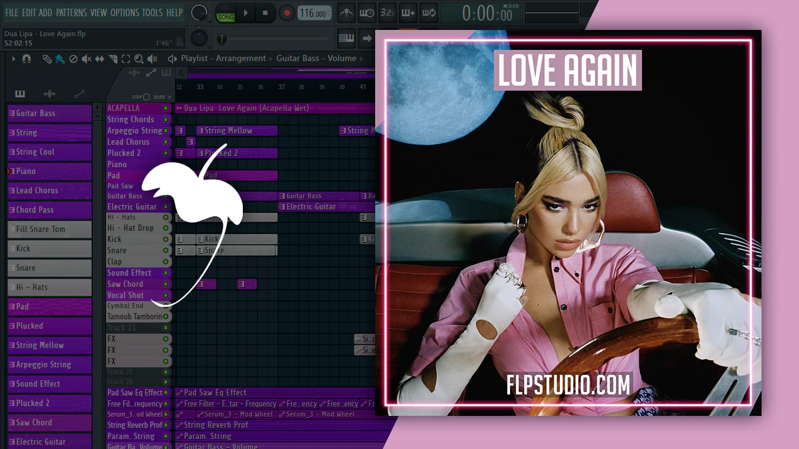Show automation clips in the picker panel

[79, 94]
